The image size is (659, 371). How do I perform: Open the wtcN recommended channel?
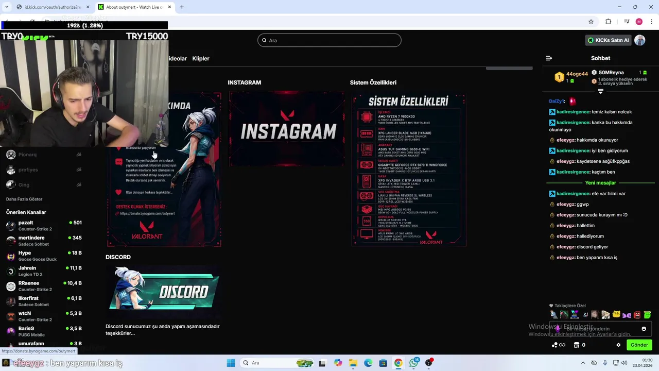[44, 316]
